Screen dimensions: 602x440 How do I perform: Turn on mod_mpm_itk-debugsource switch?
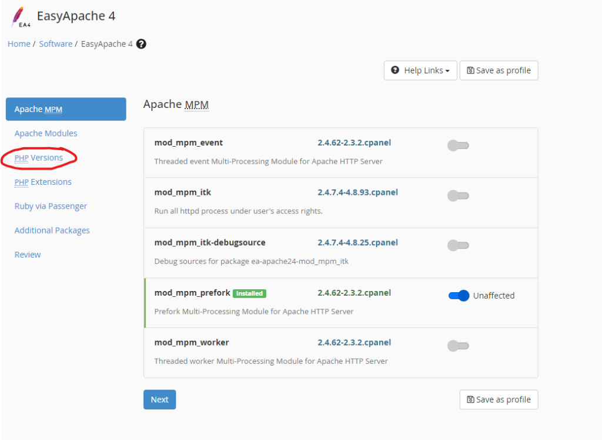(x=458, y=245)
